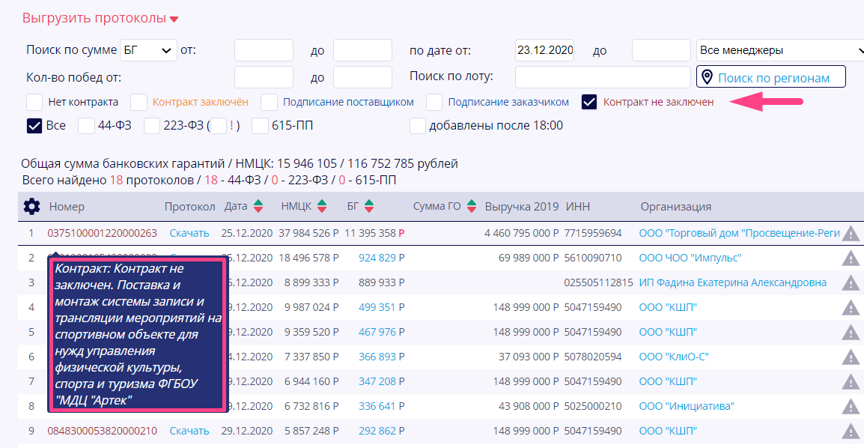Click БГ amount 467 976
The image size is (864, 448).
pyautogui.click(x=377, y=333)
